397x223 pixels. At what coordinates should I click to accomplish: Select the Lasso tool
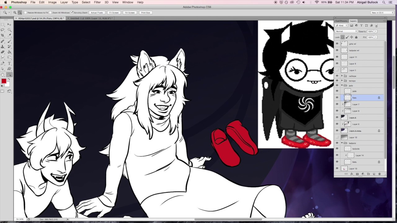tap(2, 30)
